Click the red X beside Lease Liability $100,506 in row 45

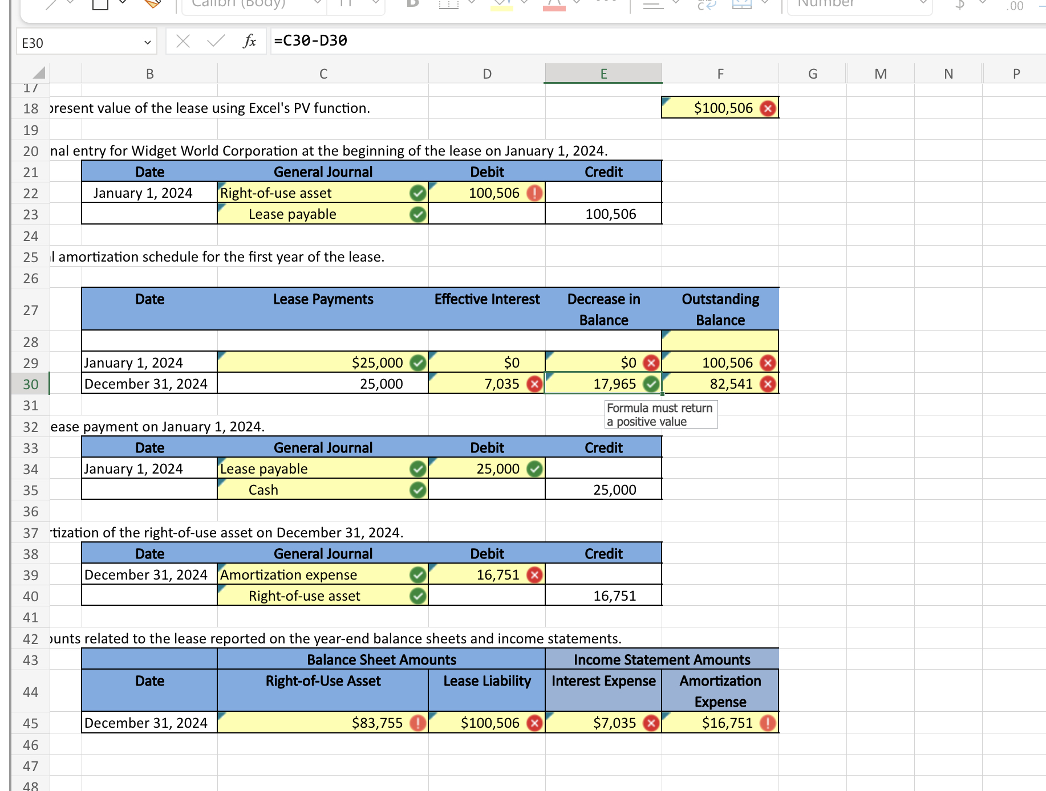(x=534, y=723)
